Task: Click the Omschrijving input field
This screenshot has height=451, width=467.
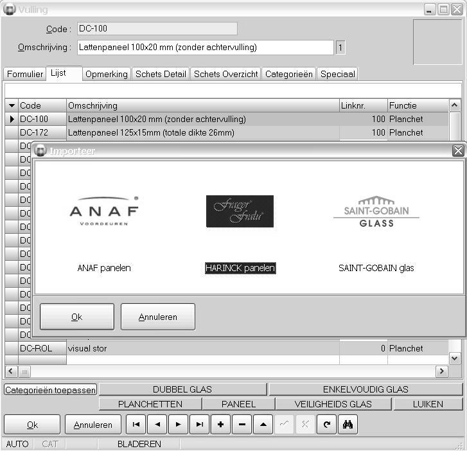Action: pyautogui.click(x=205, y=48)
